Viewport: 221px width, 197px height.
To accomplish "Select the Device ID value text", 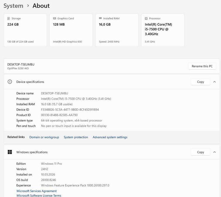I will click(70, 110).
